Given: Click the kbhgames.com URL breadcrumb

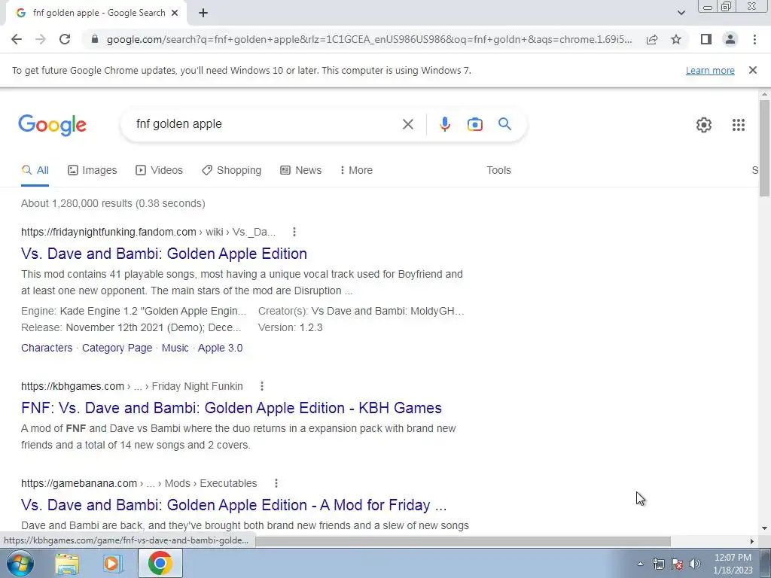Looking at the screenshot, I should [x=132, y=386].
